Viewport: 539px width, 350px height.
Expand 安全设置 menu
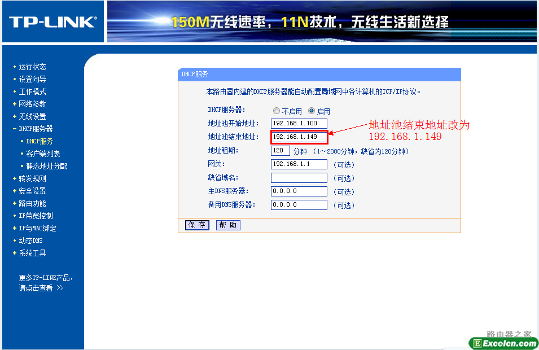32,191
